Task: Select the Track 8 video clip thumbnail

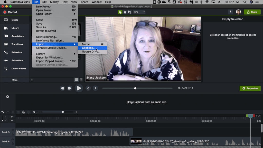Action: (136, 141)
